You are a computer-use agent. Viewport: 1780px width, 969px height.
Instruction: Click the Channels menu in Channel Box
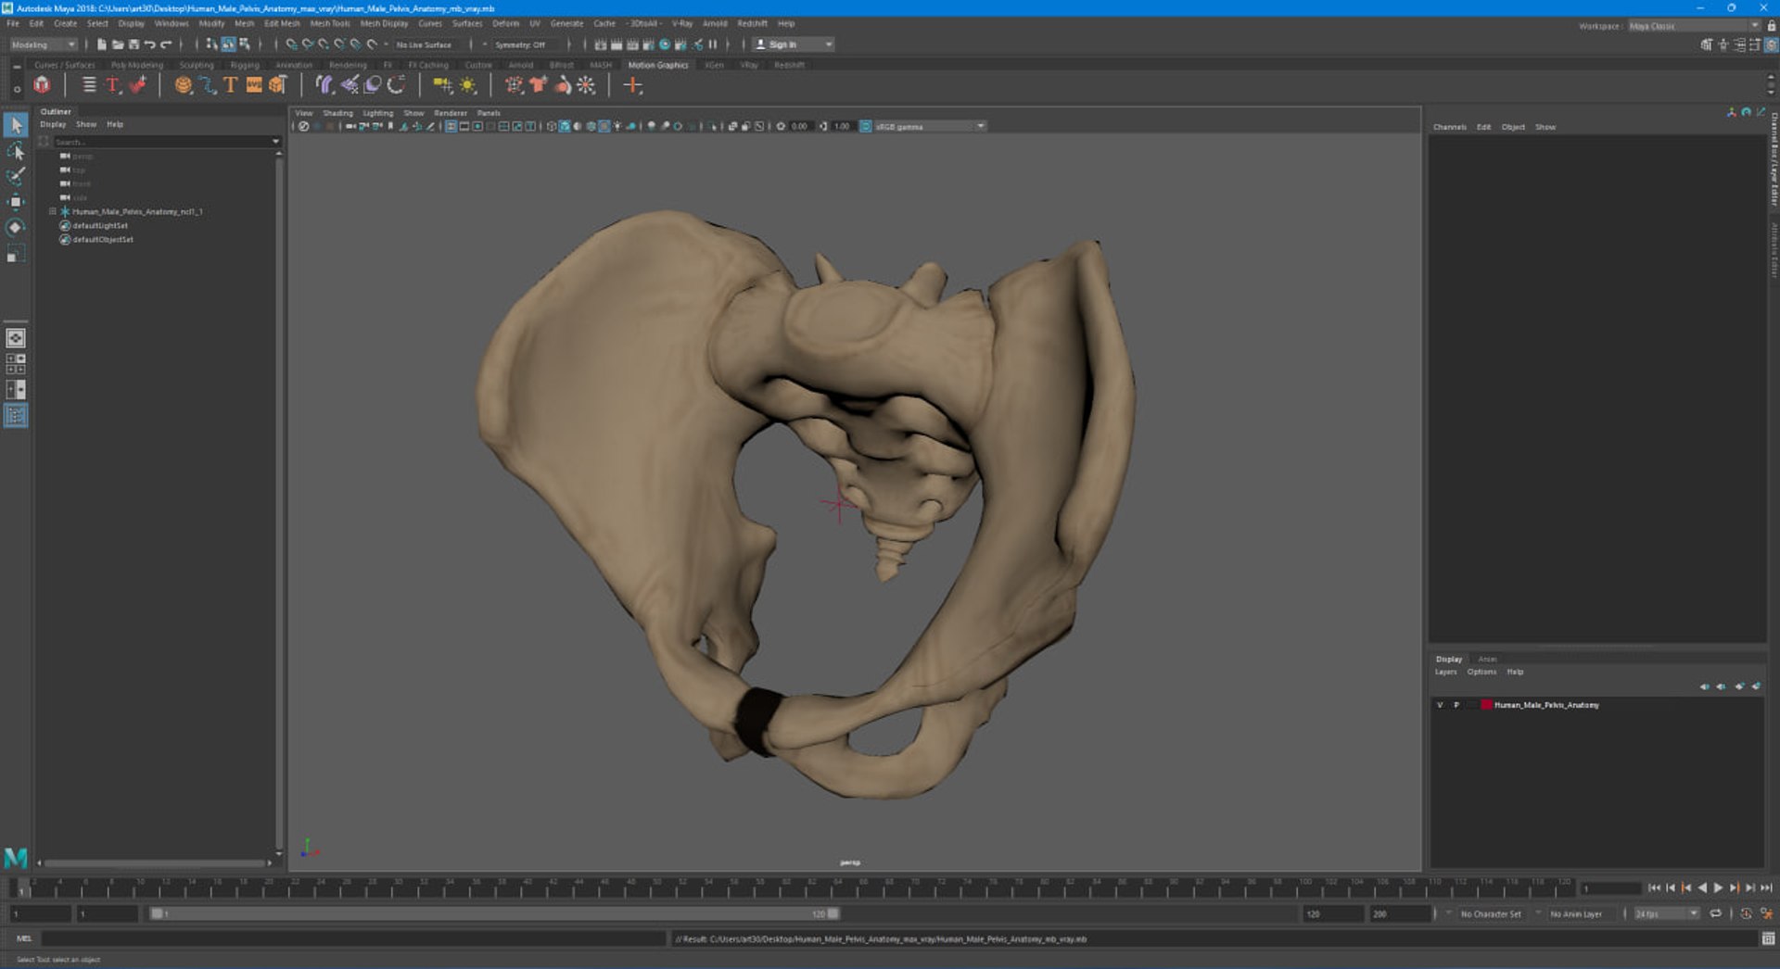1450,127
